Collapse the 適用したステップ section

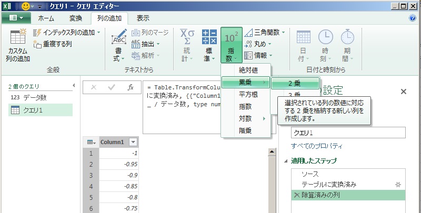point(286,161)
